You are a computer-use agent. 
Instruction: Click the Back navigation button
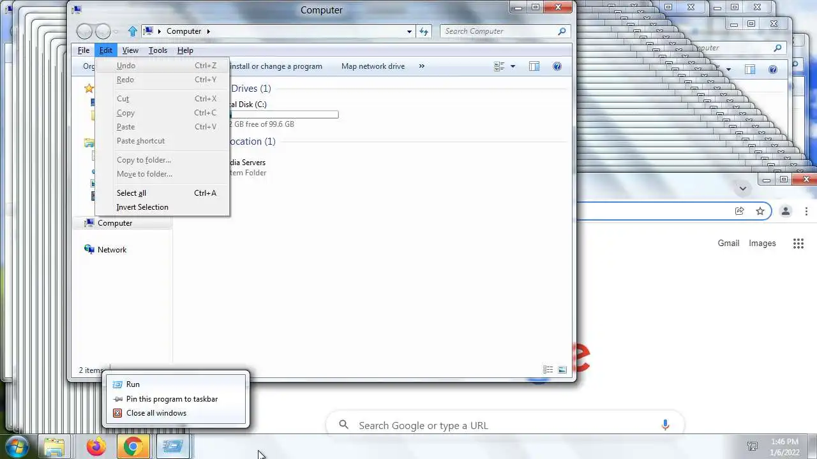[x=84, y=31]
